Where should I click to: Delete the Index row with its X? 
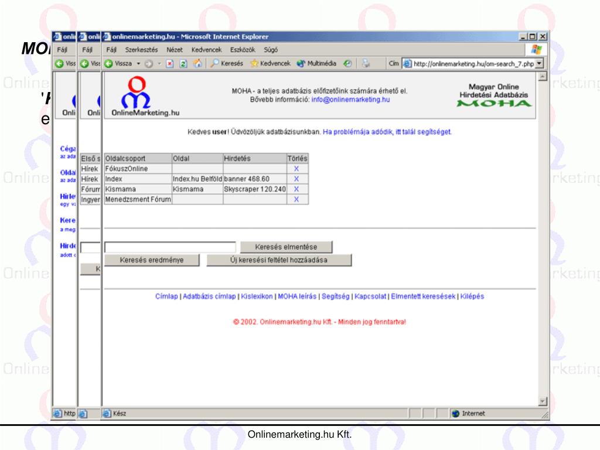pos(296,179)
